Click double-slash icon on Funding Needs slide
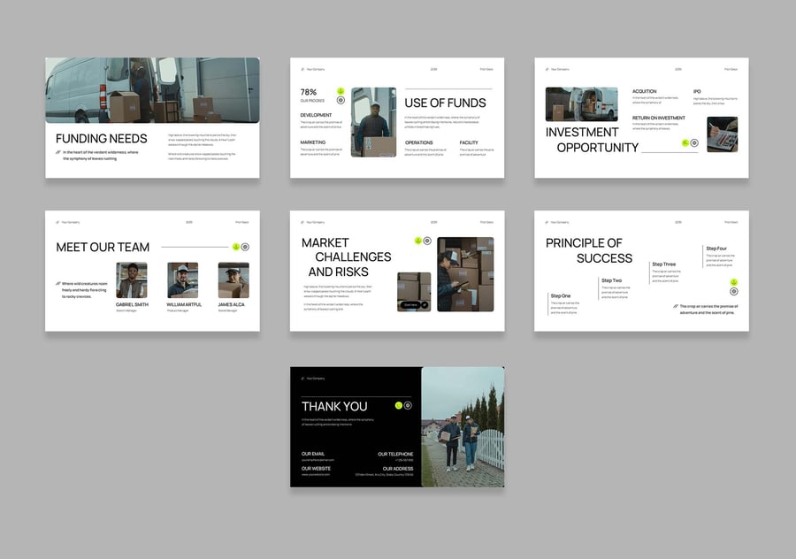 coord(57,152)
